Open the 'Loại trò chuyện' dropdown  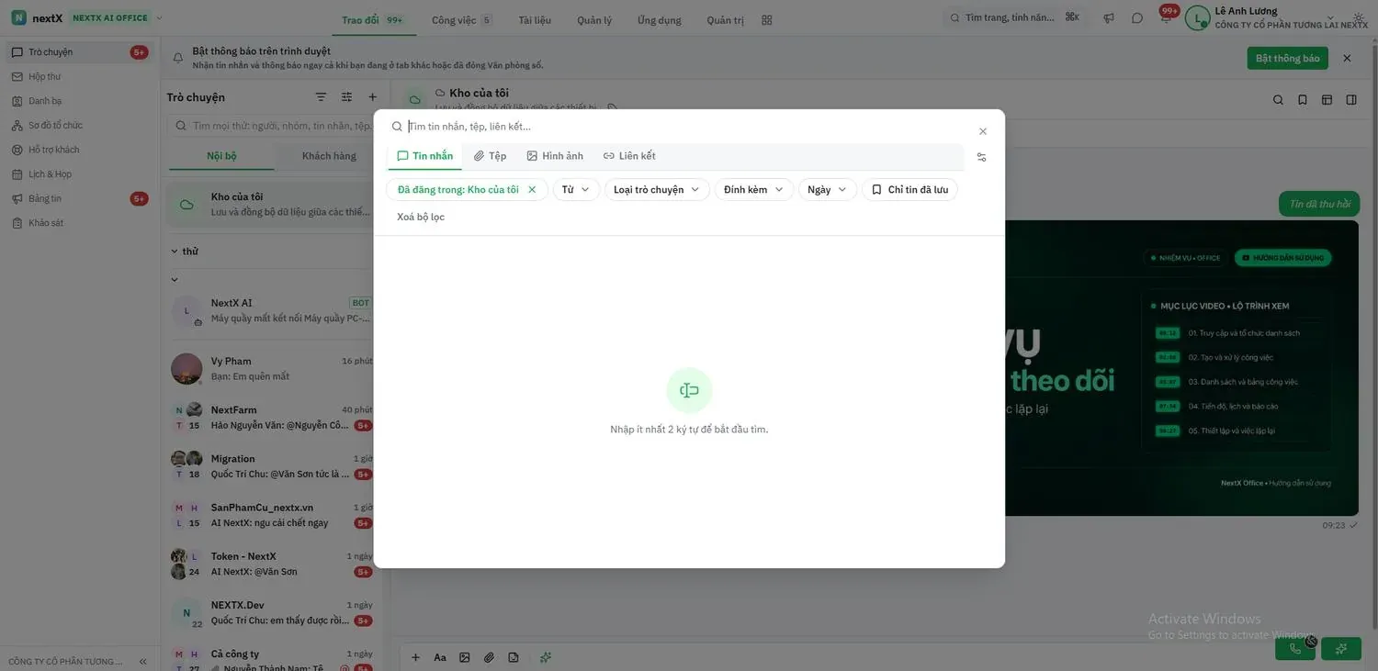click(x=657, y=190)
